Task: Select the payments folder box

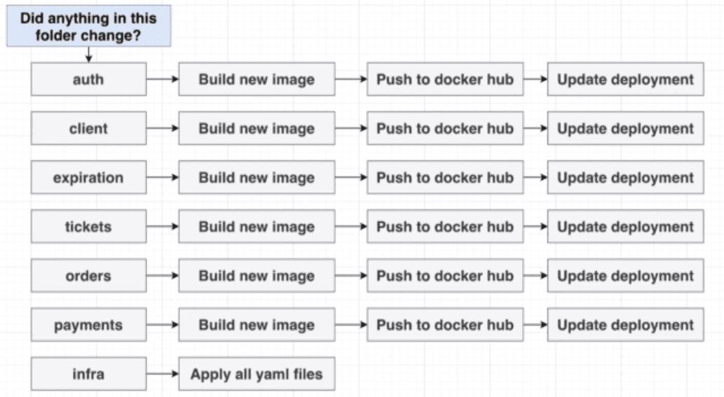Action: pyautogui.click(x=88, y=325)
